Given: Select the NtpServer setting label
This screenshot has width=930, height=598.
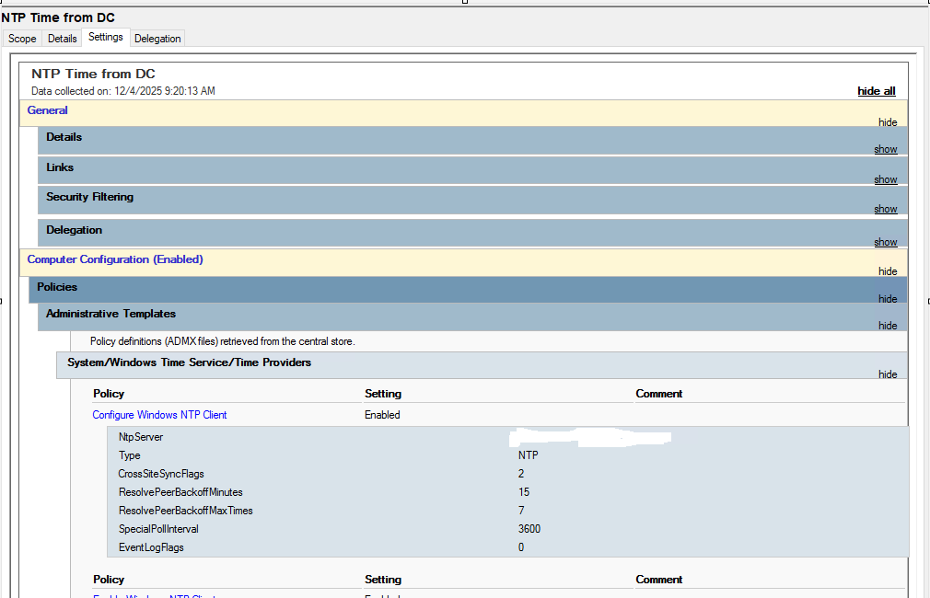Looking at the screenshot, I should tap(141, 437).
